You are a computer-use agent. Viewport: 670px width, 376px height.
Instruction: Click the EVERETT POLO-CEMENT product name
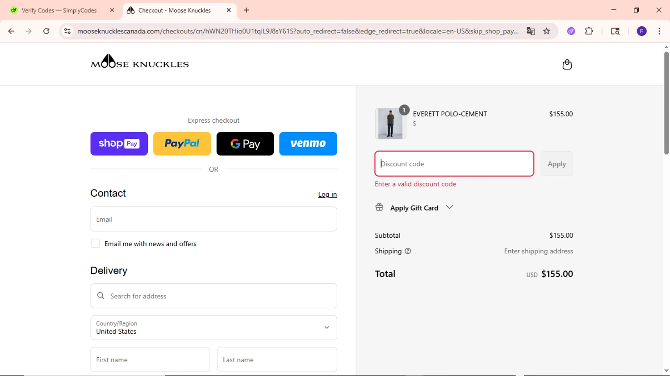(450, 114)
